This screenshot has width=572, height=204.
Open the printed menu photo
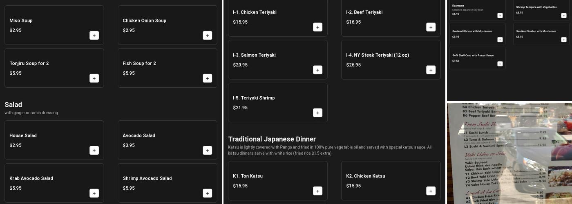509,153
